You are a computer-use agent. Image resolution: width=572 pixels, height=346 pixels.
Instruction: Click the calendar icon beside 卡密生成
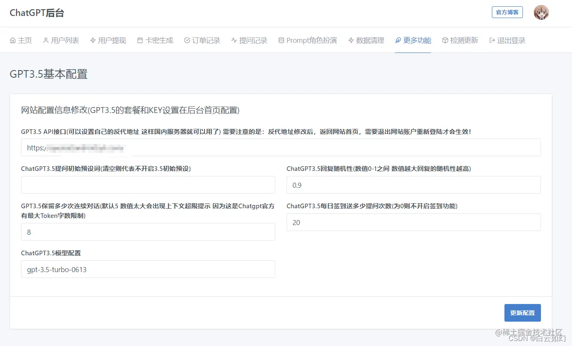coord(140,40)
